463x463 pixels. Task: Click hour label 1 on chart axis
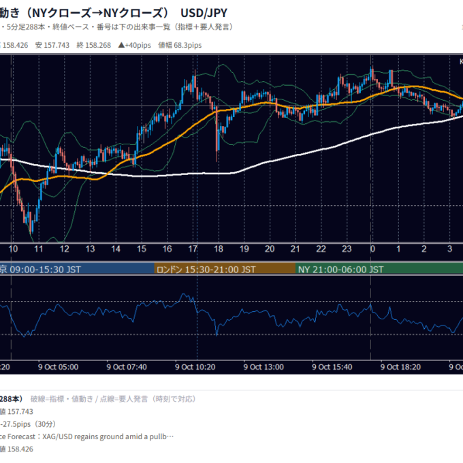398,249
